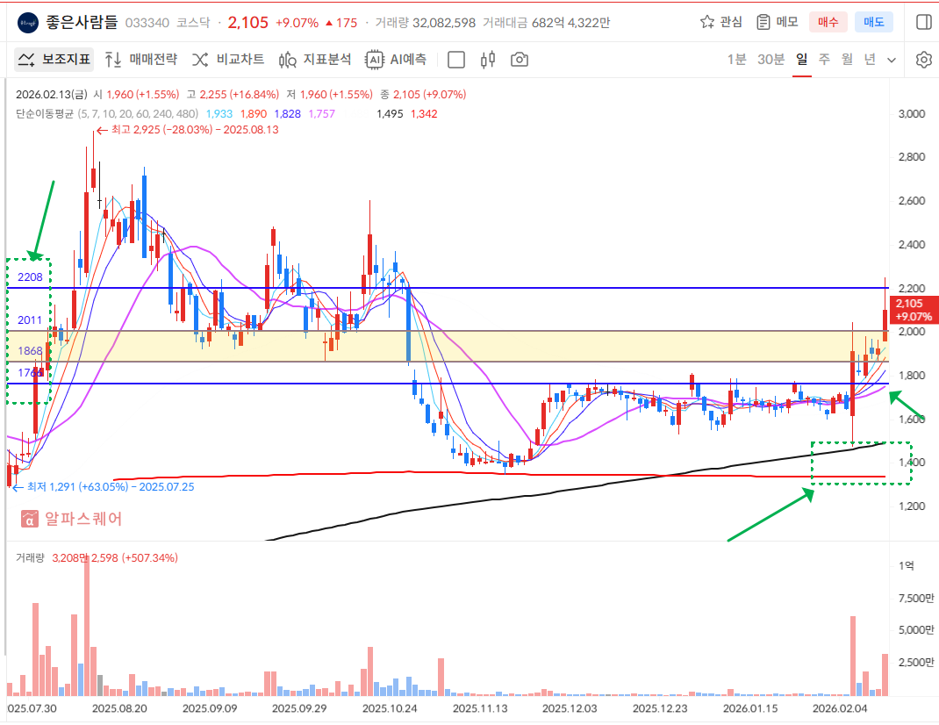Screen dimensions: 939x725
Task: Open 매매전략 trading strategy tool
Action: 140,60
